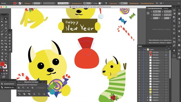Click the red Fill swatch in the toolbox
Image resolution: width=181 pixels, height=102 pixels.
2,64
